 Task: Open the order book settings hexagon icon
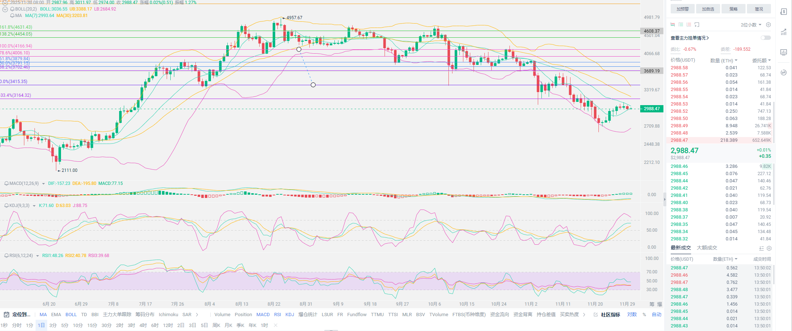tap(768, 25)
